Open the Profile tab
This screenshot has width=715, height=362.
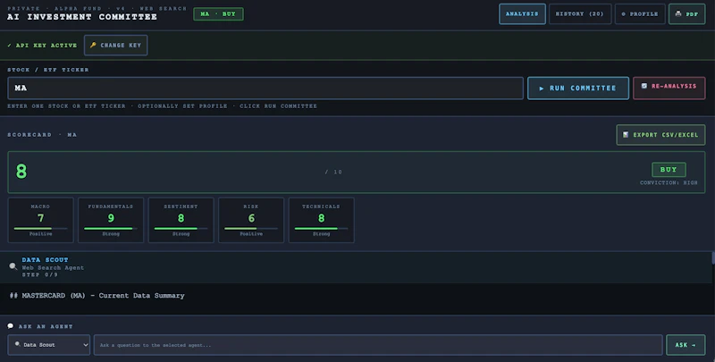(640, 14)
